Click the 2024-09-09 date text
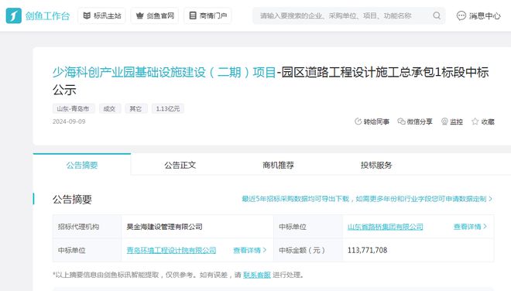511x291 pixels. tap(69, 122)
